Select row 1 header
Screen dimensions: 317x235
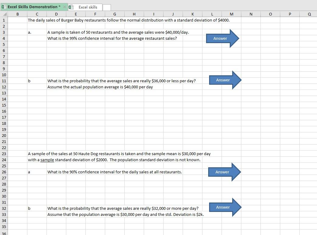[x=4, y=20]
